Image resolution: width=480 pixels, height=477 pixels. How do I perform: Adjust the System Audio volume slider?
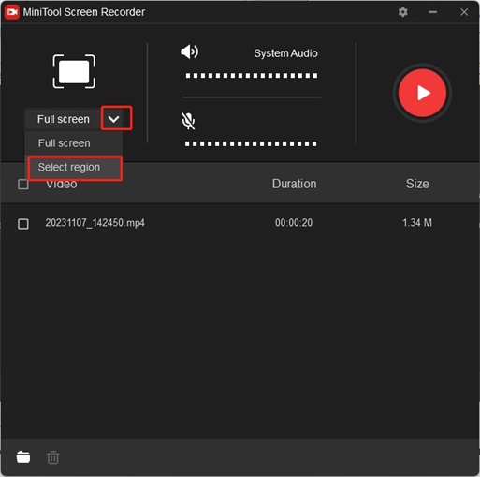(252, 76)
